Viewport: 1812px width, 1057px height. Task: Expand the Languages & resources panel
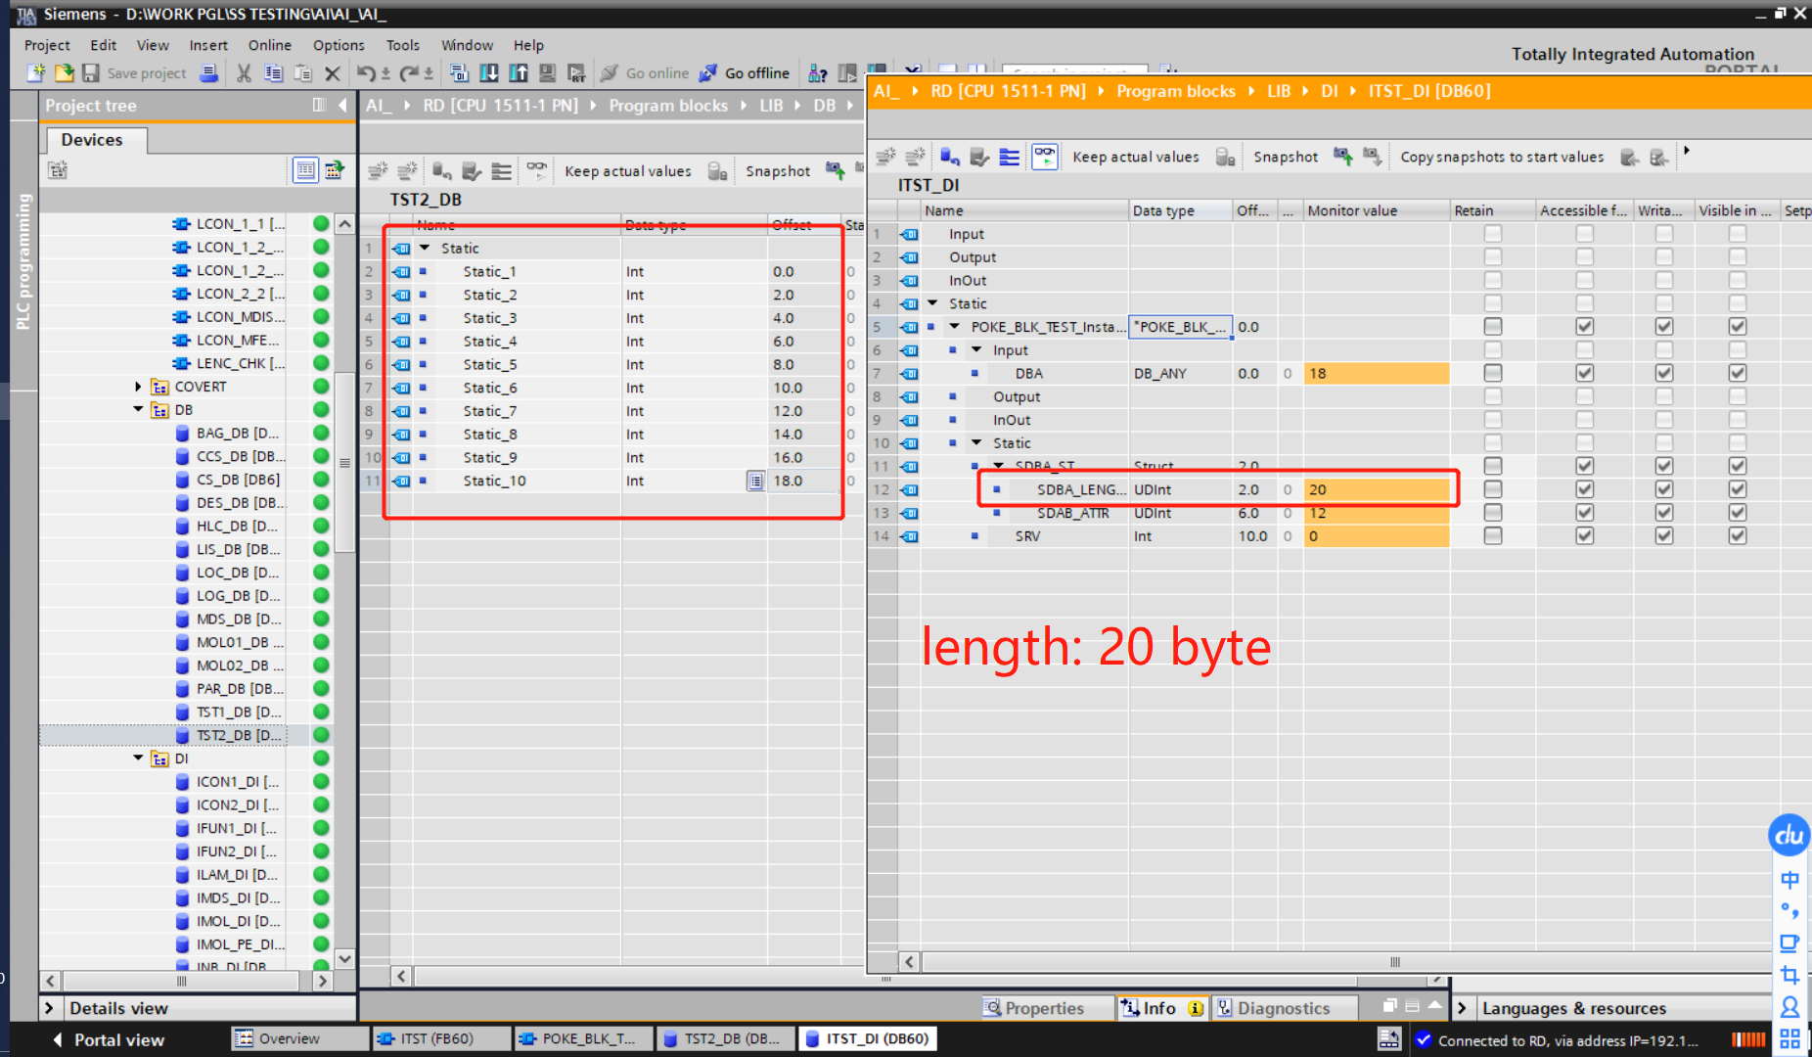point(1462,1008)
